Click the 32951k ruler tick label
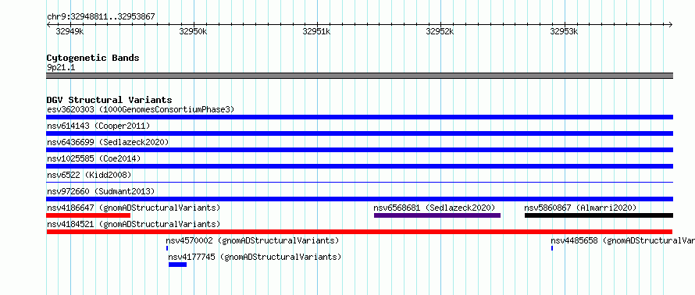Screen dimensions: 695x295 click(x=316, y=31)
